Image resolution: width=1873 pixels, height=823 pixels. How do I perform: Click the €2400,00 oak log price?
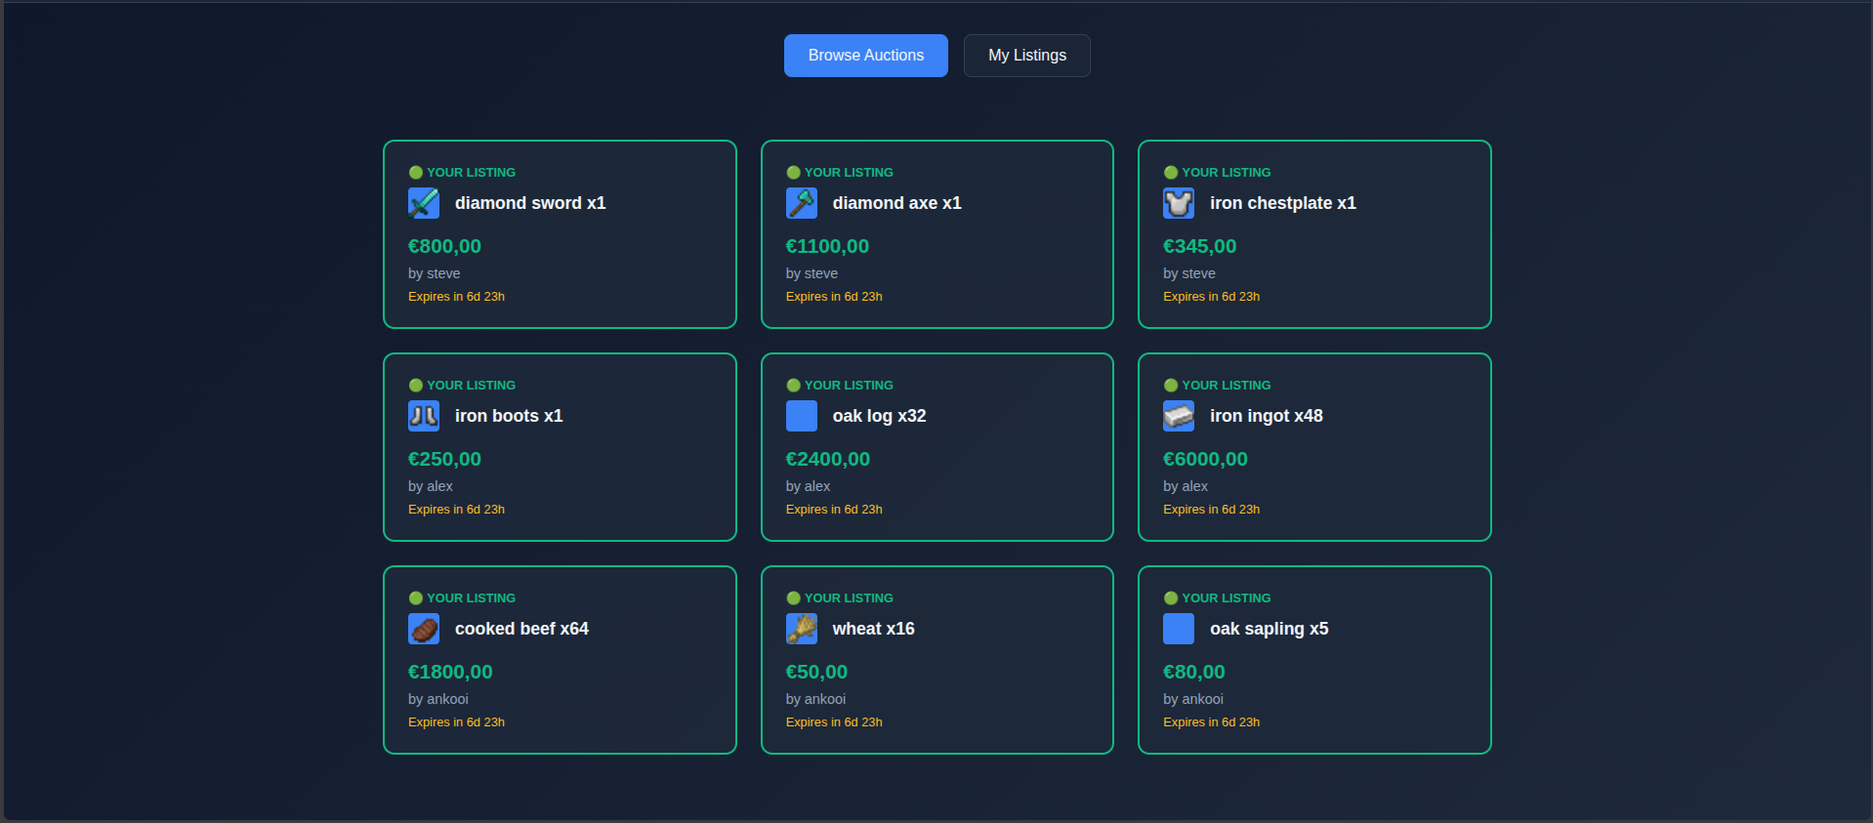[x=828, y=459]
